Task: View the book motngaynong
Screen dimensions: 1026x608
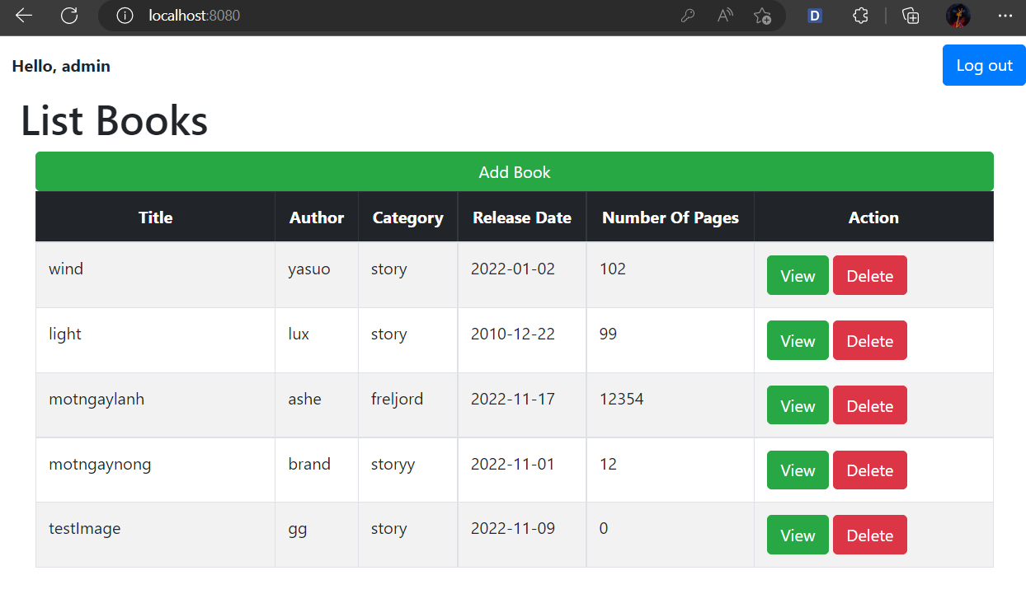Action: tap(797, 470)
